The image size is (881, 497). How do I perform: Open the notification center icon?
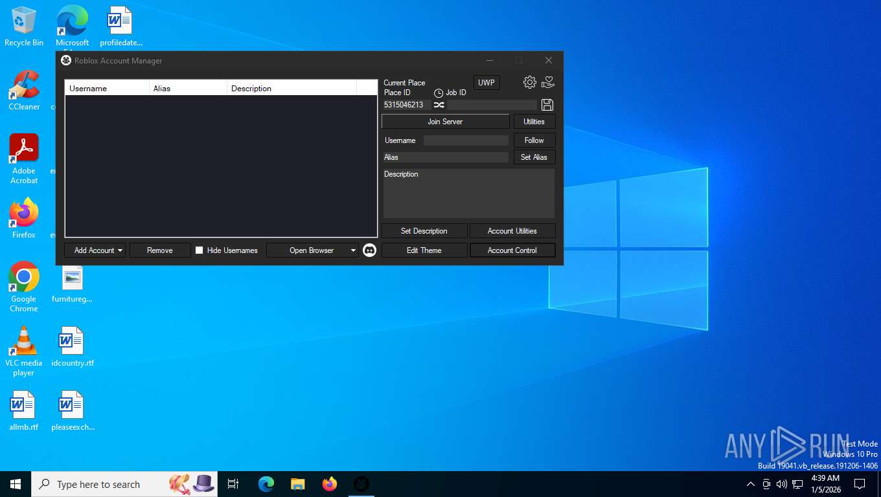click(x=860, y=484)
